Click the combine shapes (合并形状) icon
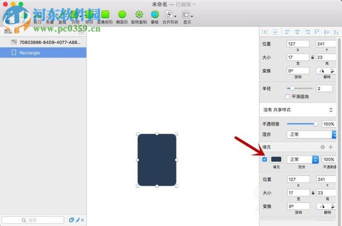The height and width of the screenshot is (226, 342). pyautogui.click(x=169, y=14)
